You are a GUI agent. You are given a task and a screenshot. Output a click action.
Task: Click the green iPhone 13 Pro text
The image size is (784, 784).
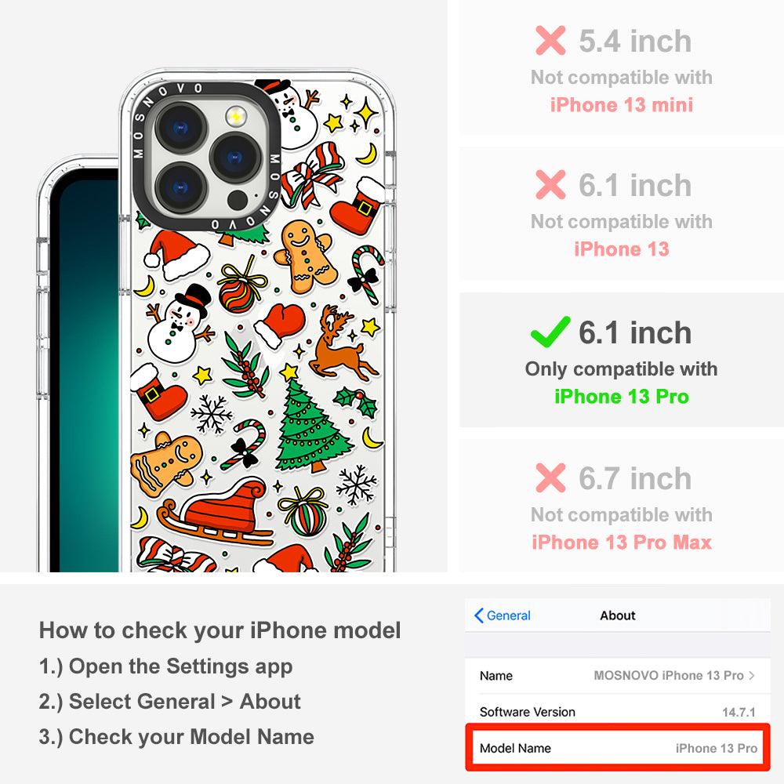(622, 397)
